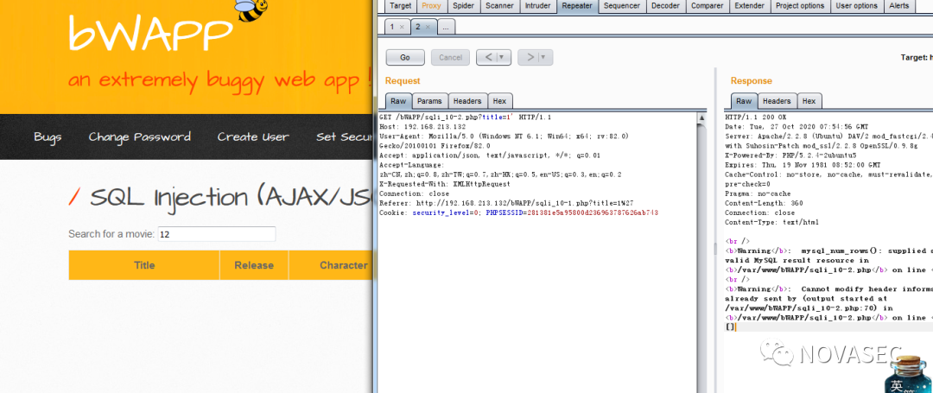Click the Referer header line in the request
The width and height of the screenshot is (933, 393).
pyautogui.click(x=506, y=203)
